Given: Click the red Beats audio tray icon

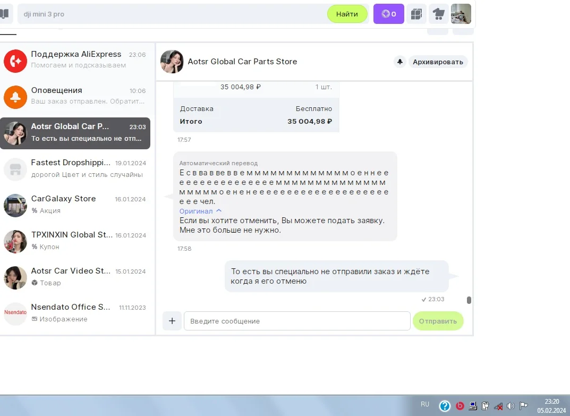Looking at the screenshot, I should [460, 405].
